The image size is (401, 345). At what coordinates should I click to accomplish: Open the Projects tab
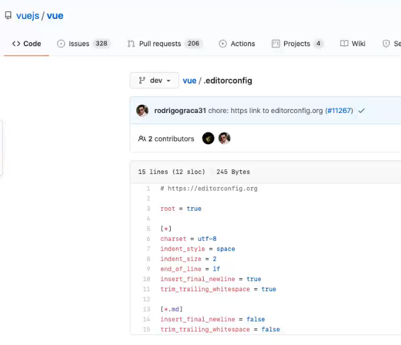coord(297,44)
